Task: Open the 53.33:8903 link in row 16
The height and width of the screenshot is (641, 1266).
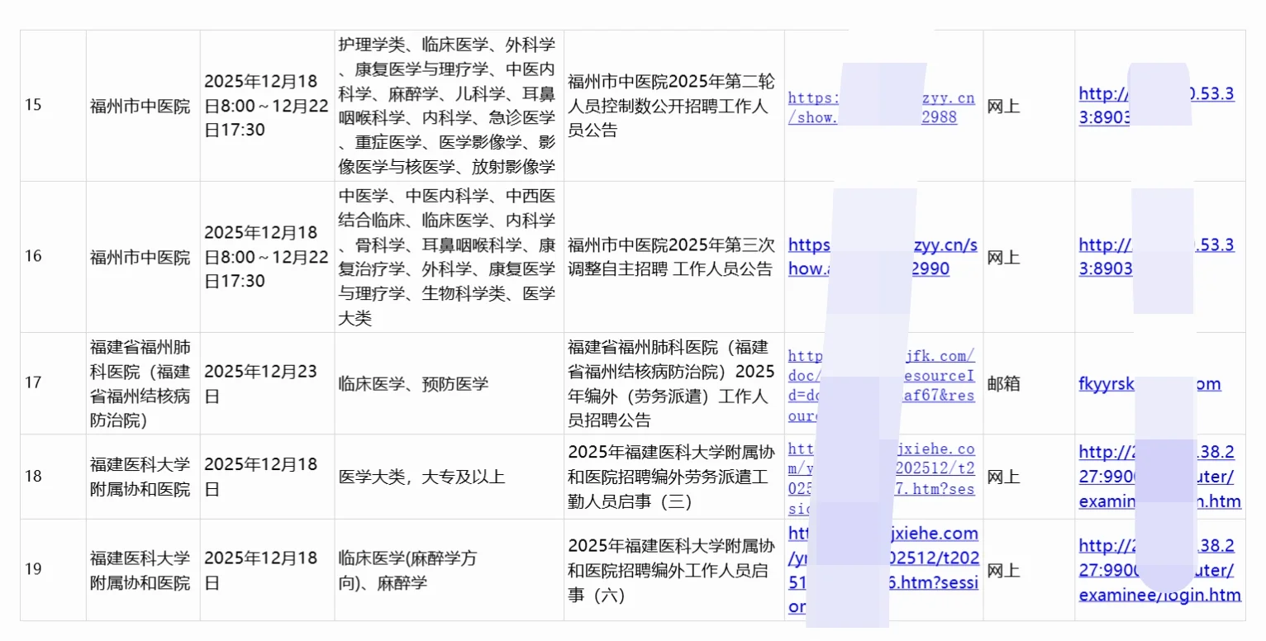Action: [1157, 256]
